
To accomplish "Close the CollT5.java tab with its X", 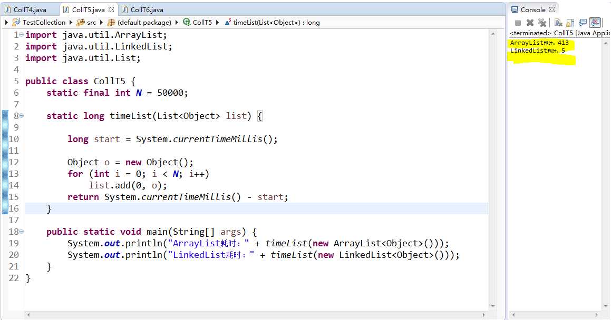I will point(111,9).
